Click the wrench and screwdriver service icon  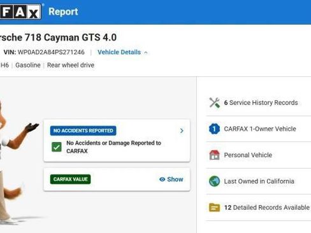pyautogui.click(x=214, y=102)
